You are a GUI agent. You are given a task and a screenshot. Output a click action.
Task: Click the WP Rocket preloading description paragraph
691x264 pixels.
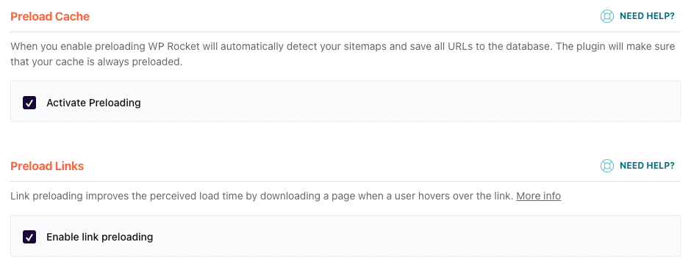(x=343, y=54)
